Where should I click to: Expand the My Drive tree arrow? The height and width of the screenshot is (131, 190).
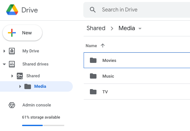coord(4,51)
